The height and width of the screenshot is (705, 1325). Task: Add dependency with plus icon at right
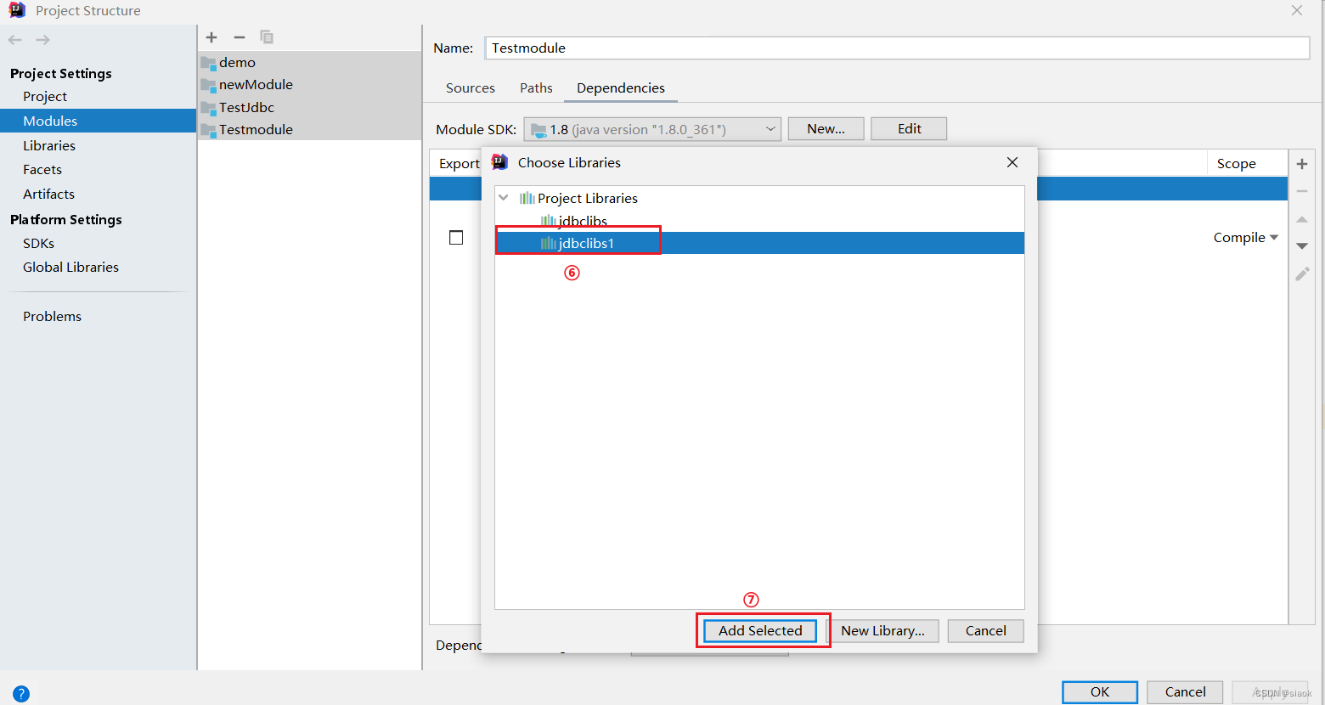1302,164
